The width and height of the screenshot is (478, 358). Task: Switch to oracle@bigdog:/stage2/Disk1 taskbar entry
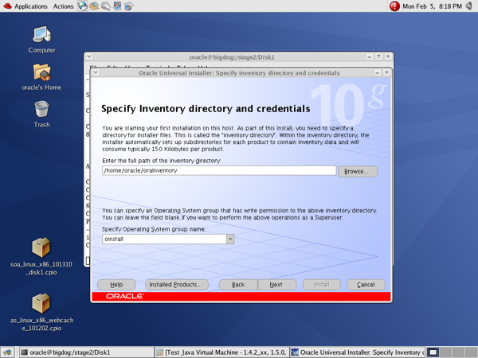pos(86,352)
